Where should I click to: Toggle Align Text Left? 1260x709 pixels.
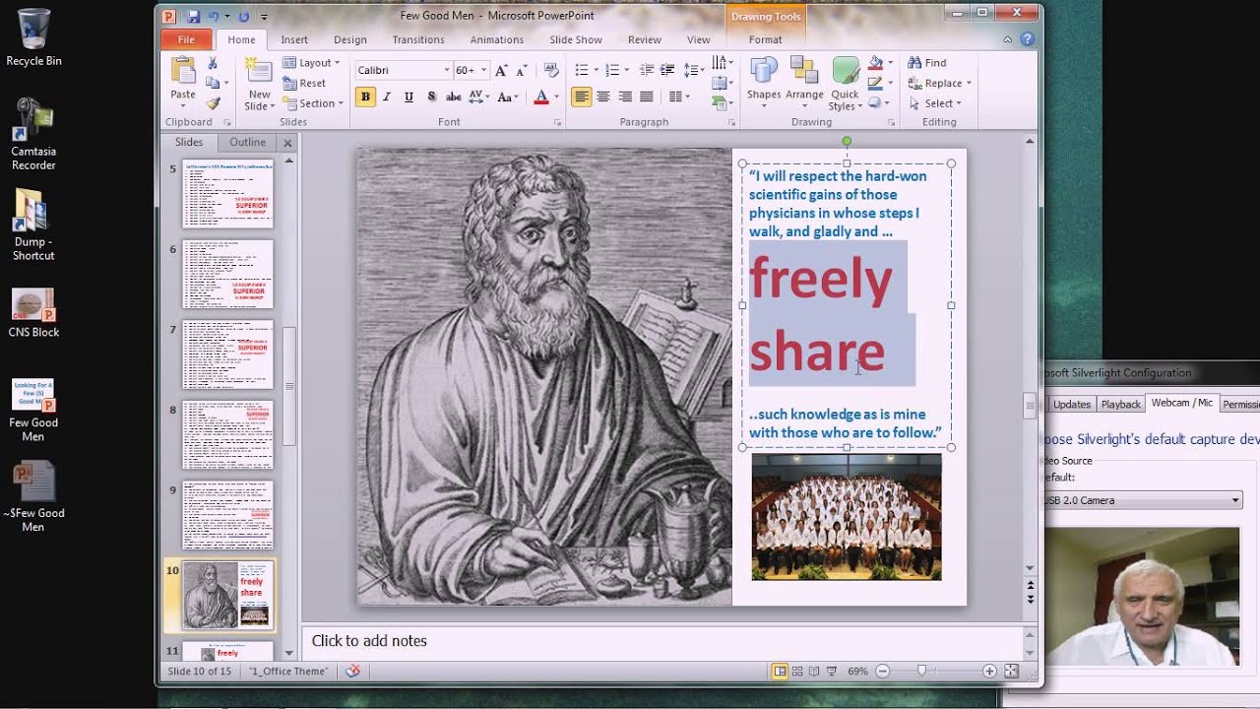click(581, 97)
